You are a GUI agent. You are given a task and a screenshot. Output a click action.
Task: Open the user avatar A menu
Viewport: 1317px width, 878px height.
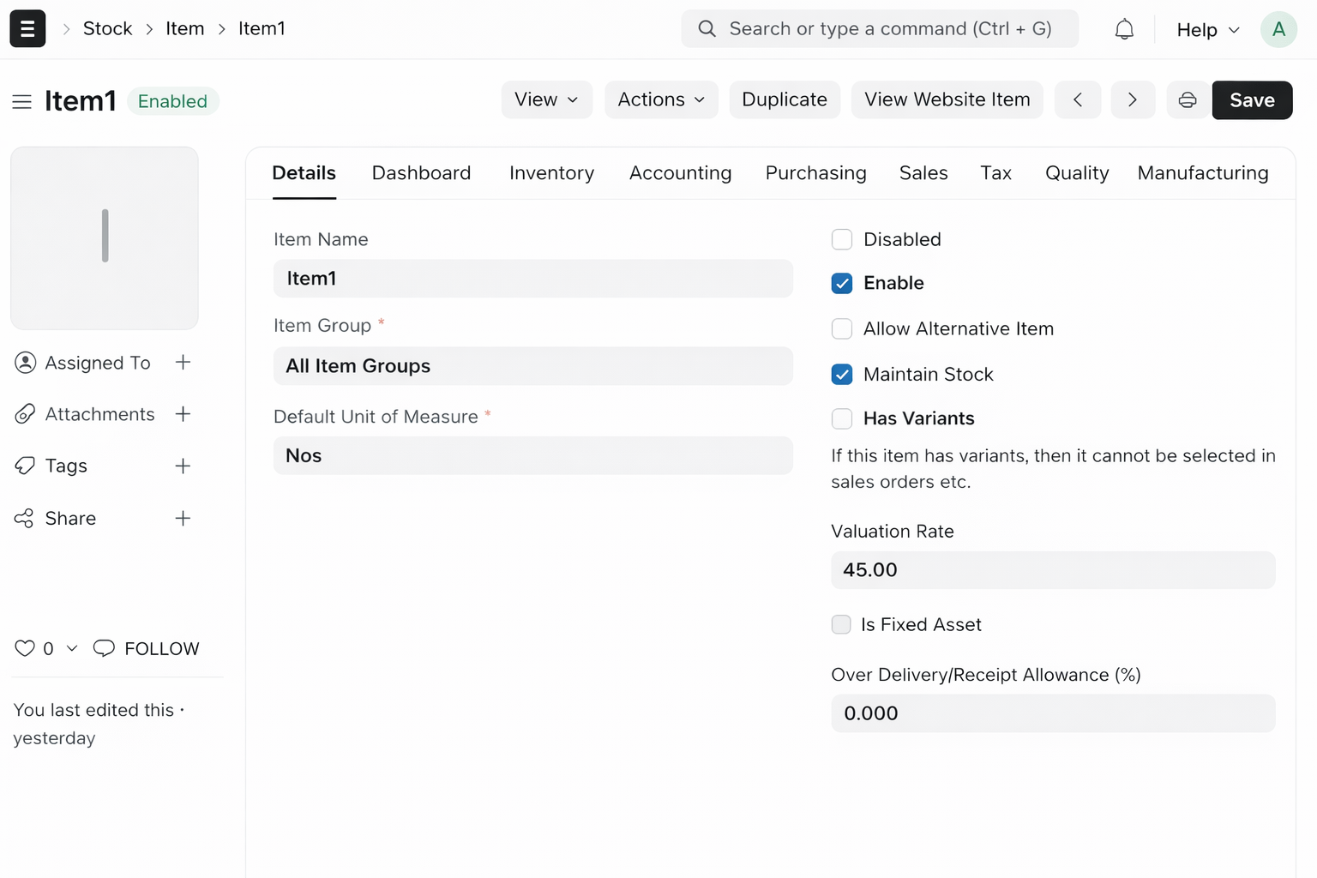coord(1278,29)
